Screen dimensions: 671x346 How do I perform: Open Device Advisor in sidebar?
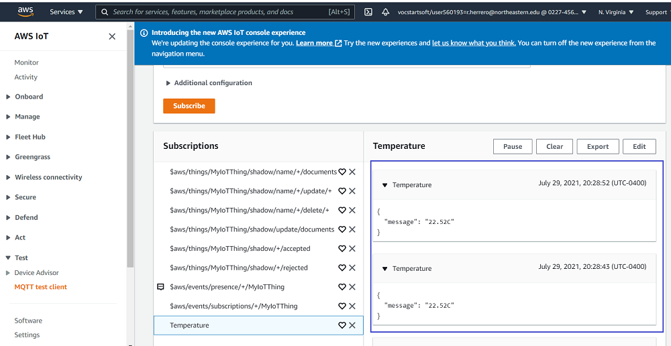[36, 273]
